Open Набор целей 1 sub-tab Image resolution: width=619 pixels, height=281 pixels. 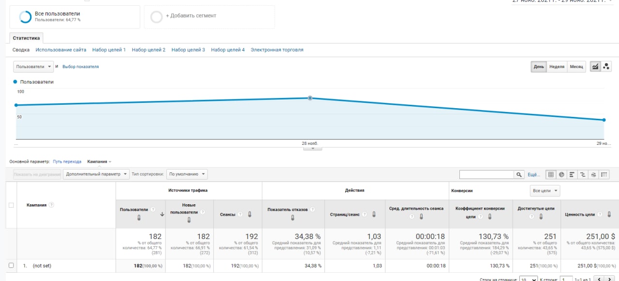(109, 50)
